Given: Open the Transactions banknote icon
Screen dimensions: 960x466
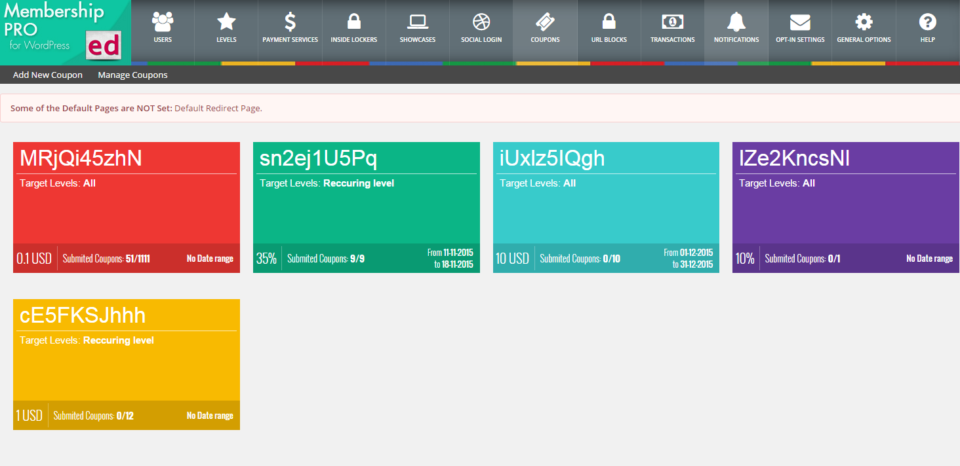Looking at the screenshot, I should click(673, 22).
